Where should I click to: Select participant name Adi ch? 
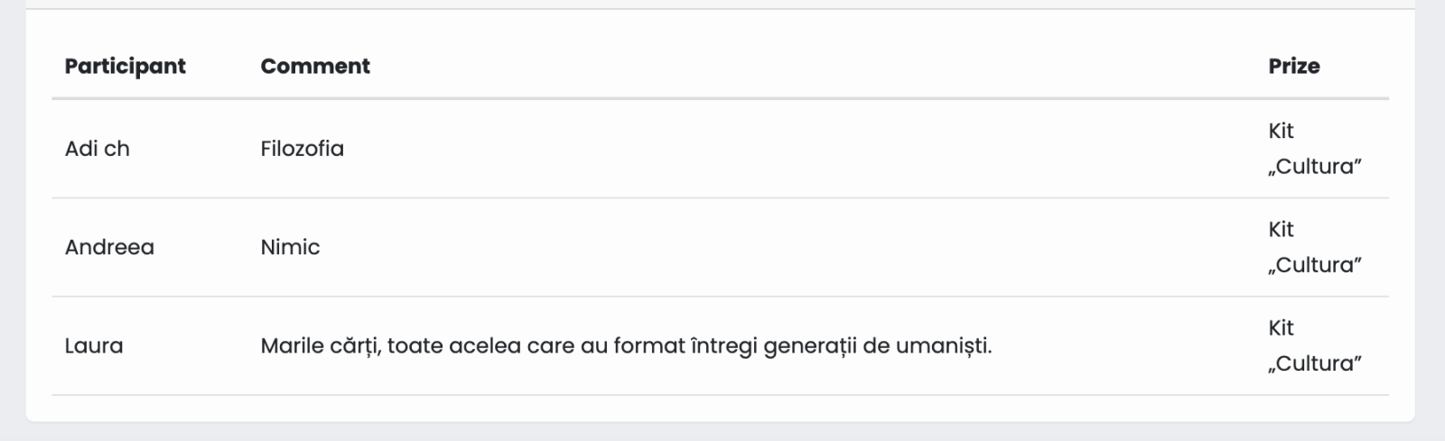(x=97, y=149)
